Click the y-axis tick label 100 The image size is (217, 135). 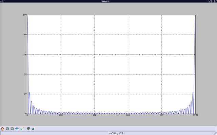point(25,15)
